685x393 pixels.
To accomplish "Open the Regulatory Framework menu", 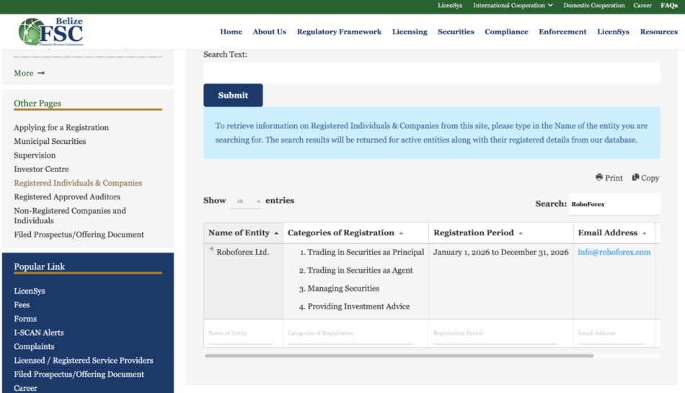I will pyautogui.click(x=339, y=32).
